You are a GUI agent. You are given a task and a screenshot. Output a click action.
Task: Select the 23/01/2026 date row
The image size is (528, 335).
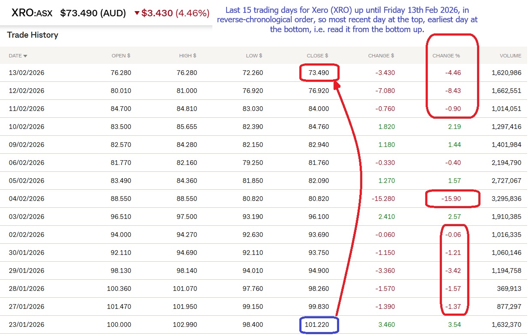point(27,325)
